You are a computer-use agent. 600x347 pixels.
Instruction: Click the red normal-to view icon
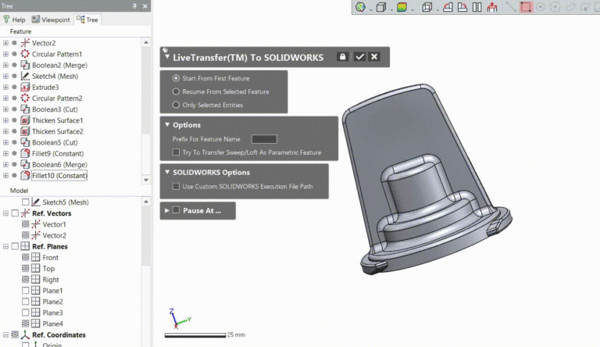[x=492, y=7]
